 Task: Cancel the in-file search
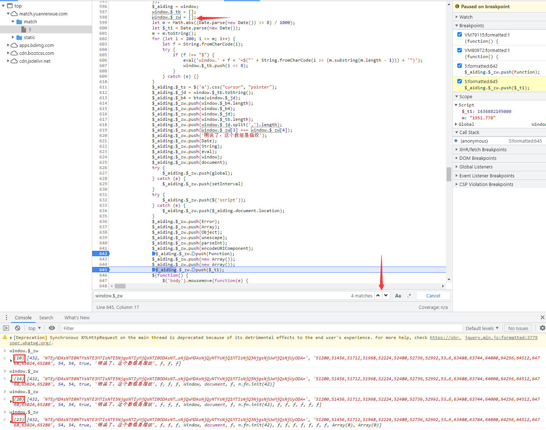[433, 296]
